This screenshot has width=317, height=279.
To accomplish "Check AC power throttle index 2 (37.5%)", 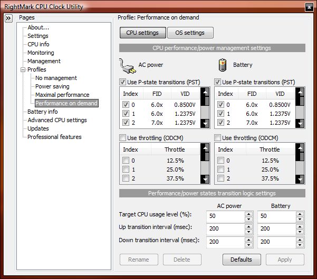I will 126,178.
